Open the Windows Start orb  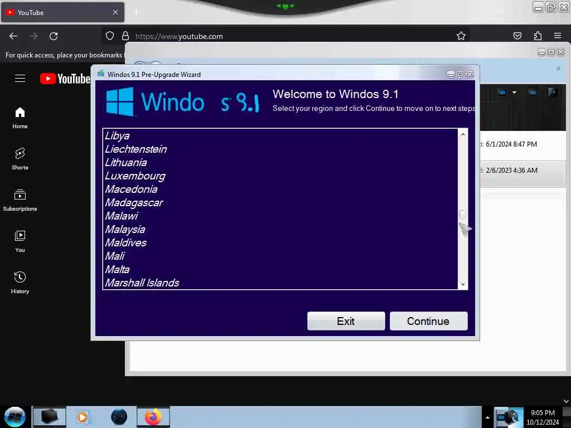point(15,417)
